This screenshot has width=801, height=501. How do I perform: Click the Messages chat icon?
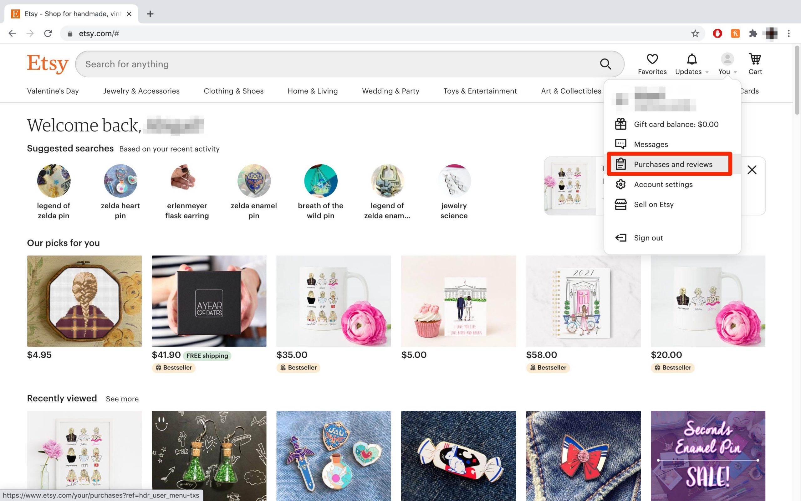[x=622, y=144]
